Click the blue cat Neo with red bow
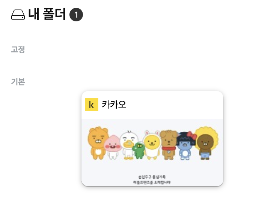253x215 pixels. click(185, 146)
